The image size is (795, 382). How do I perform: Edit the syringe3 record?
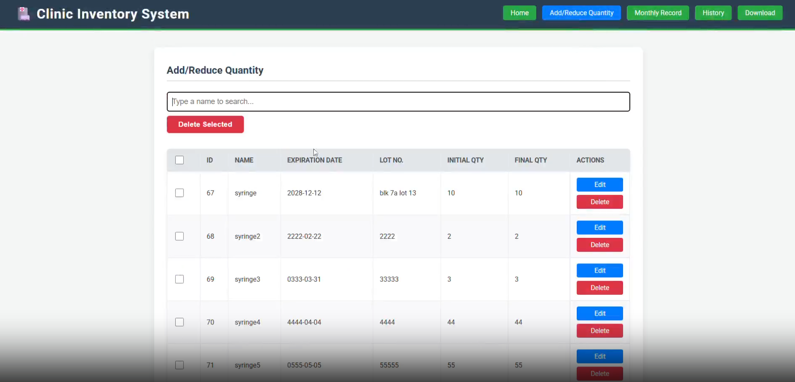pos(599,271)
